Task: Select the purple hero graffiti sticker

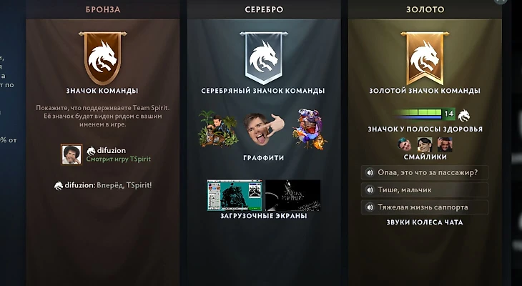Action: pyautogui.click(x=310, y=129)
